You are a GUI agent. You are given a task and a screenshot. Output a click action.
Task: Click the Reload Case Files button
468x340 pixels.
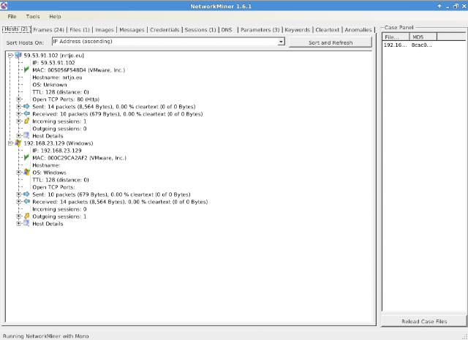click(x=424, y=321)
